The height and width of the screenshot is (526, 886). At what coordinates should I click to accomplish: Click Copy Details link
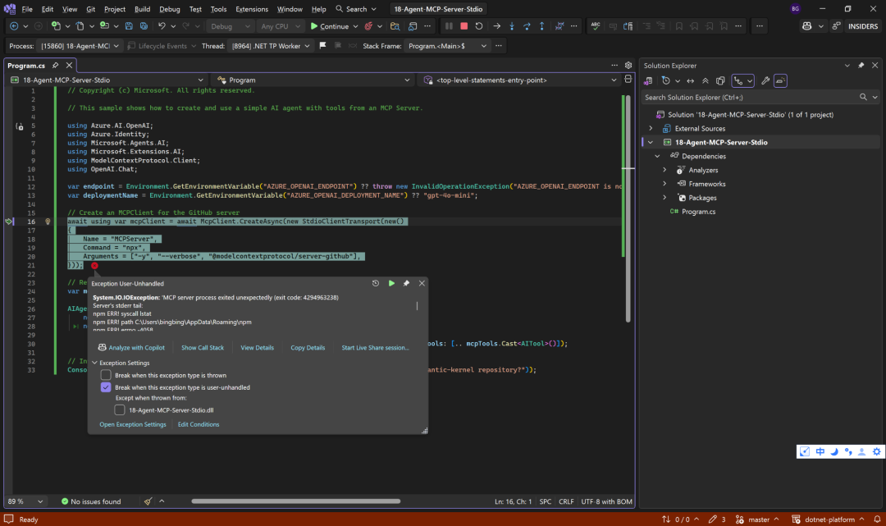[308, 347]
